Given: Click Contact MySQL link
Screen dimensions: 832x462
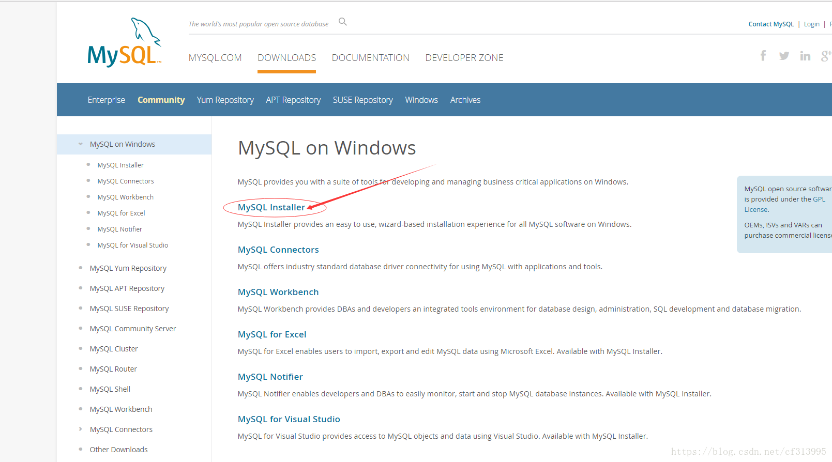Looking at the screenshot, I should point(771,24).
